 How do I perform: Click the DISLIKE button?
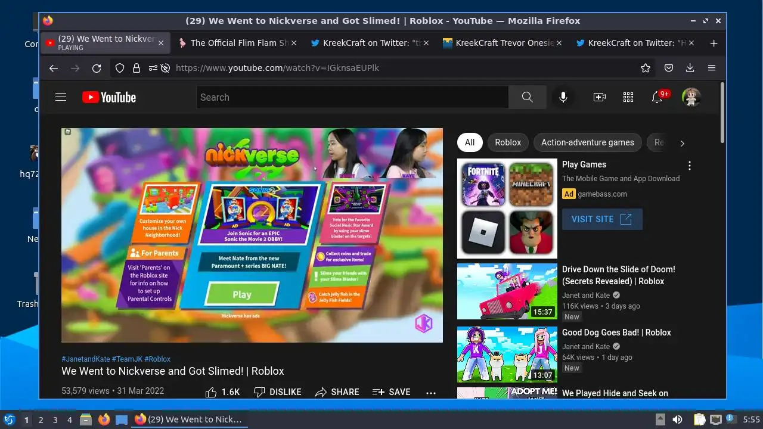(278, 392)
